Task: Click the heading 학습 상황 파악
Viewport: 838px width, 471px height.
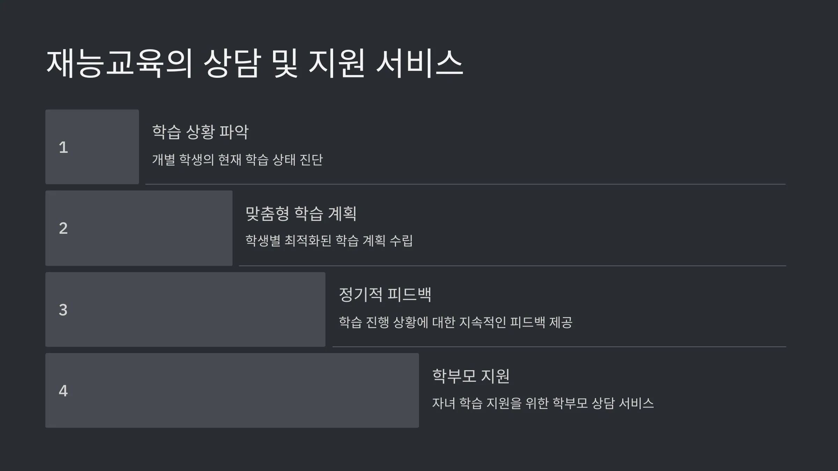Action: (200, 132)
